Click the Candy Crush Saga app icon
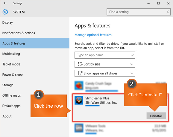173x137 pixels. [x=79, y=86]
